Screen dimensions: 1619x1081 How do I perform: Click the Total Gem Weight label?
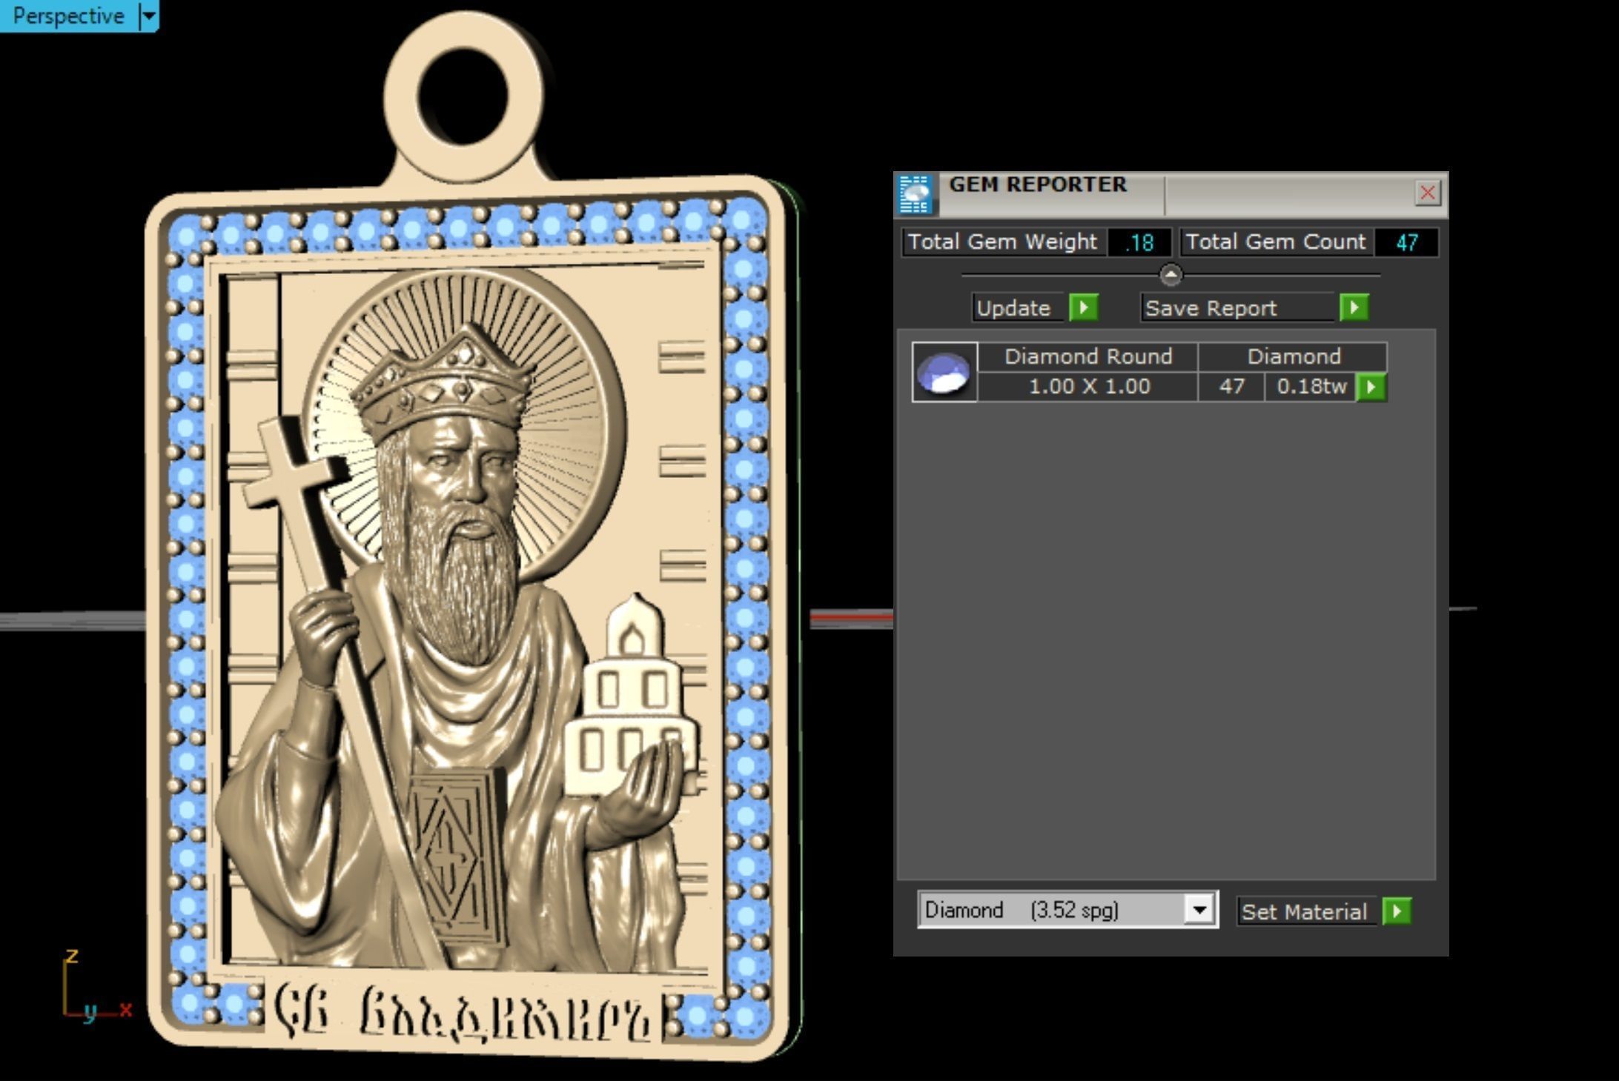click(x=1003, y=242)
